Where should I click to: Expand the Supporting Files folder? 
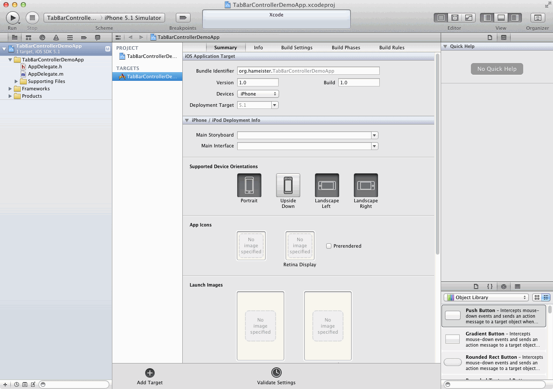click(16, 81)
